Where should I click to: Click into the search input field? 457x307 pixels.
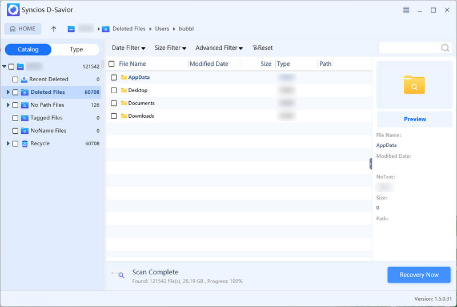pos(410,48)
